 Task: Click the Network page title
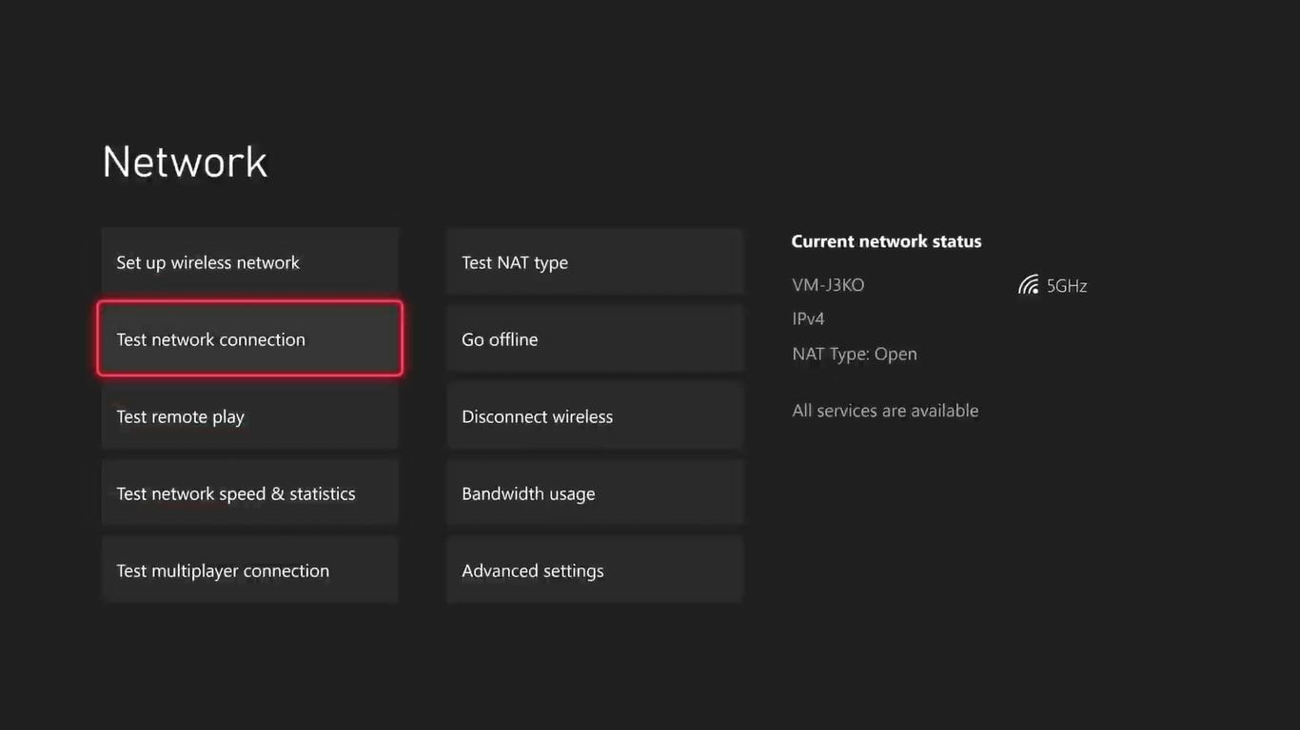pyautogui.click(x=185, y=162)
